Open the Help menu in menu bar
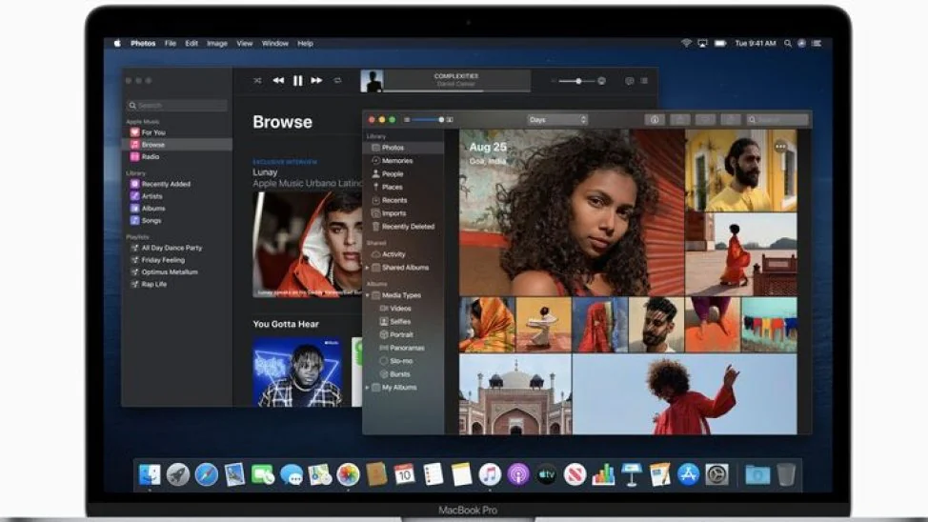The width and height of the screenshot is (928, 522). 306,43
